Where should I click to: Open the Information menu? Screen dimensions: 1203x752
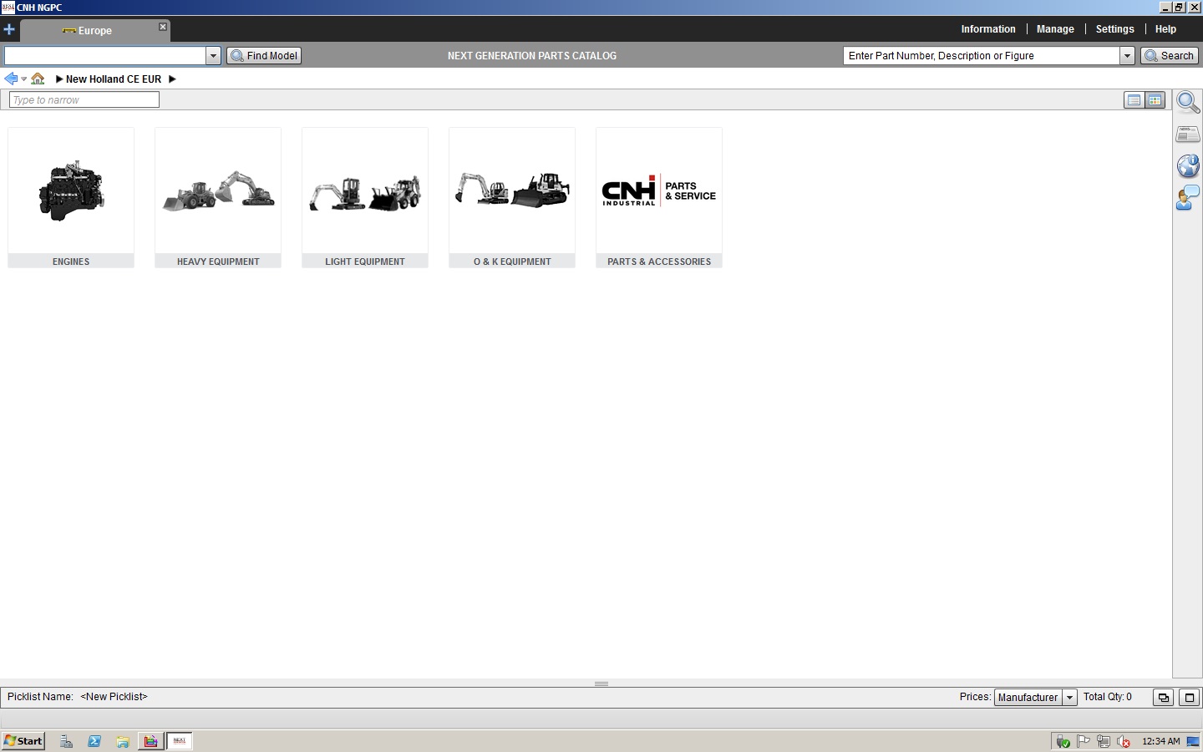[988, 29]
